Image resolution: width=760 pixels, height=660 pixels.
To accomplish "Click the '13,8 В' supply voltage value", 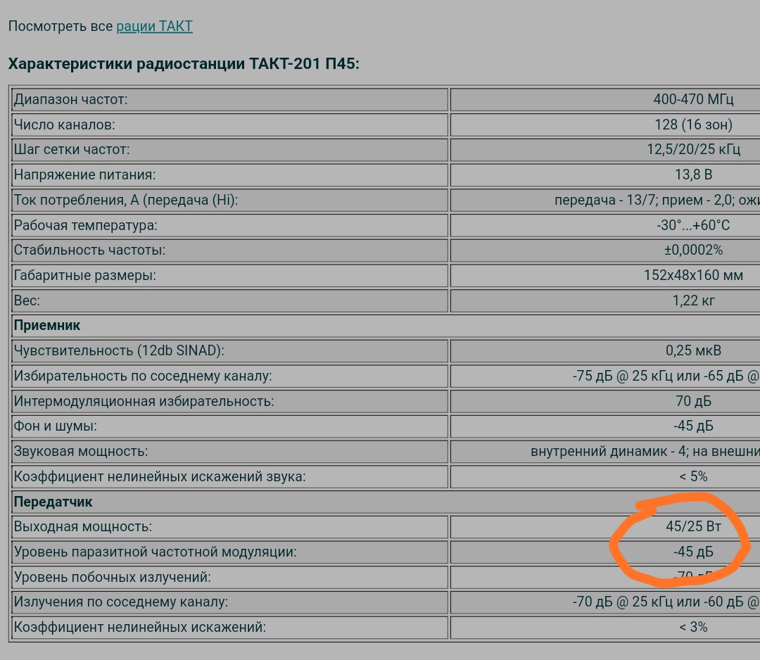I will coord(693,174).
